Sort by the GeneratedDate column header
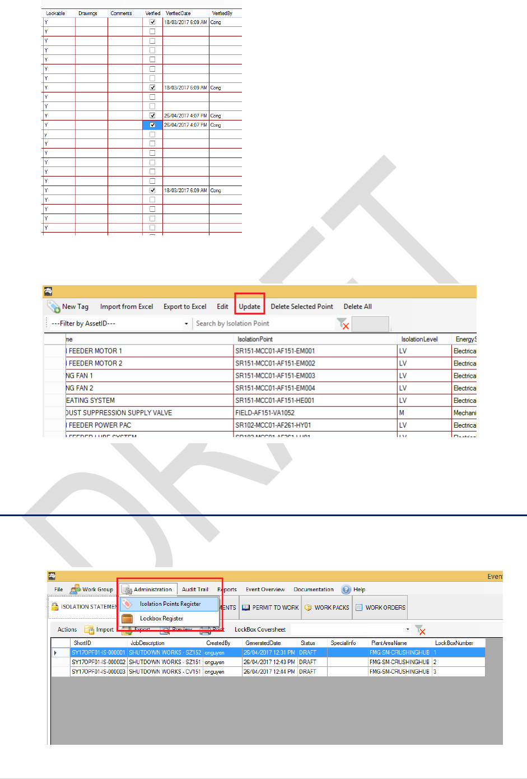 (x=269, y=643)
